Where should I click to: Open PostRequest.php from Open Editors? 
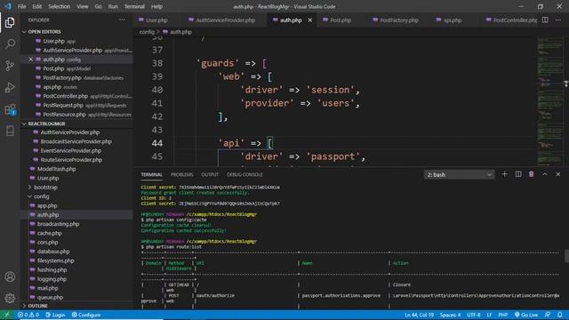click(x=63, y=105)
